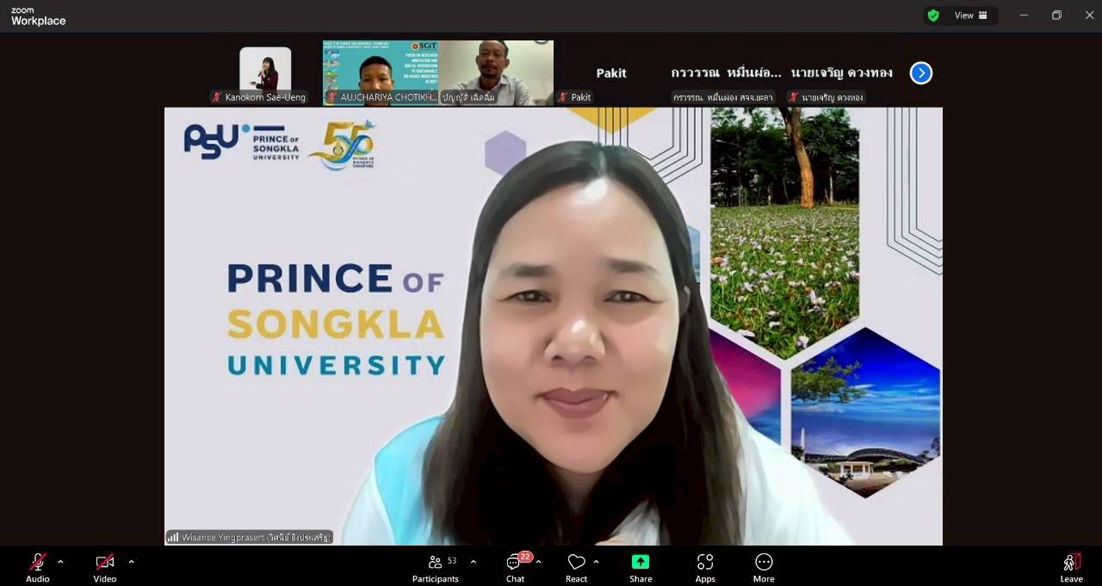
Task: Select Kanokorn Sae-Ueng's video thumbnail
Action: point(264,73)
